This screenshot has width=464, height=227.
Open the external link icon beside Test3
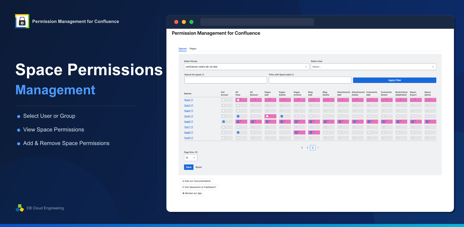192,105
